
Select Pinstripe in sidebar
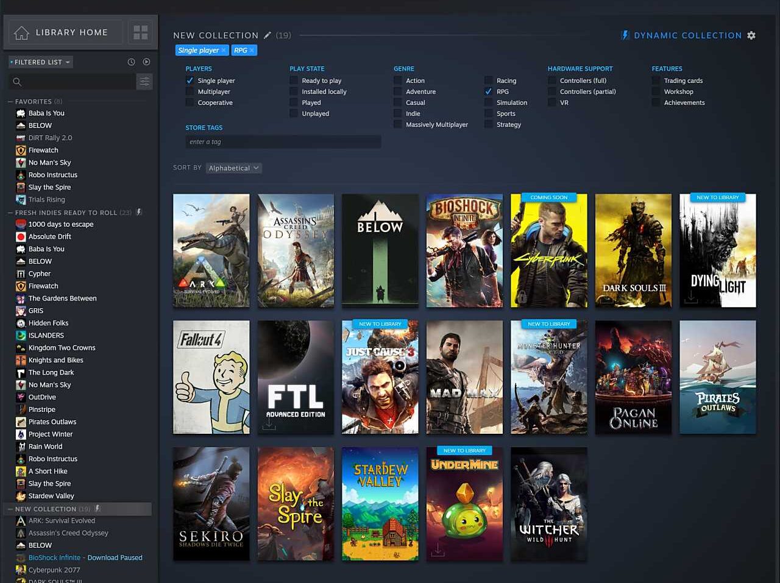tap(41, 409)
